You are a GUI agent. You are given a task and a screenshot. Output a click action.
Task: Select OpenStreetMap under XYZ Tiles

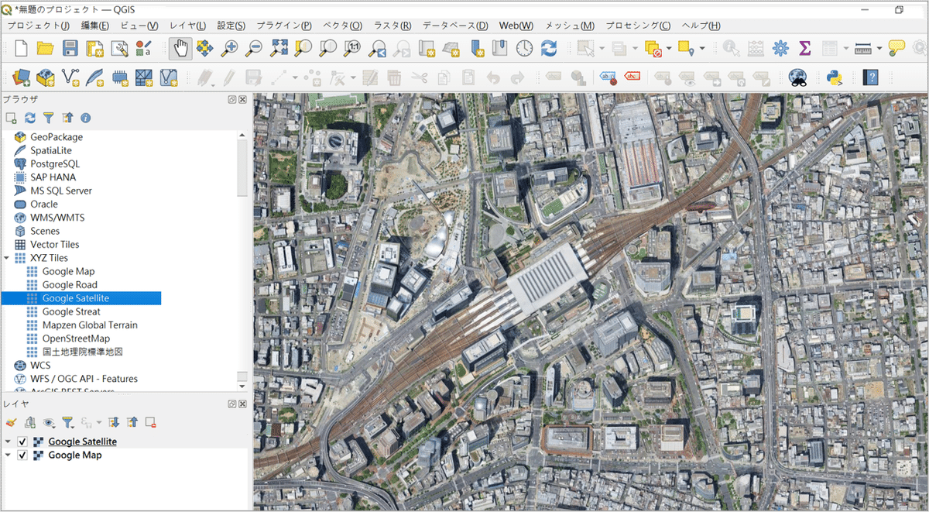click(76, 338)
